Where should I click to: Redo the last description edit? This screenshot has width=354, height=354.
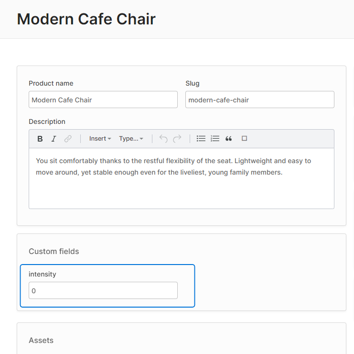pyautogui.click(x=177, y=139)
